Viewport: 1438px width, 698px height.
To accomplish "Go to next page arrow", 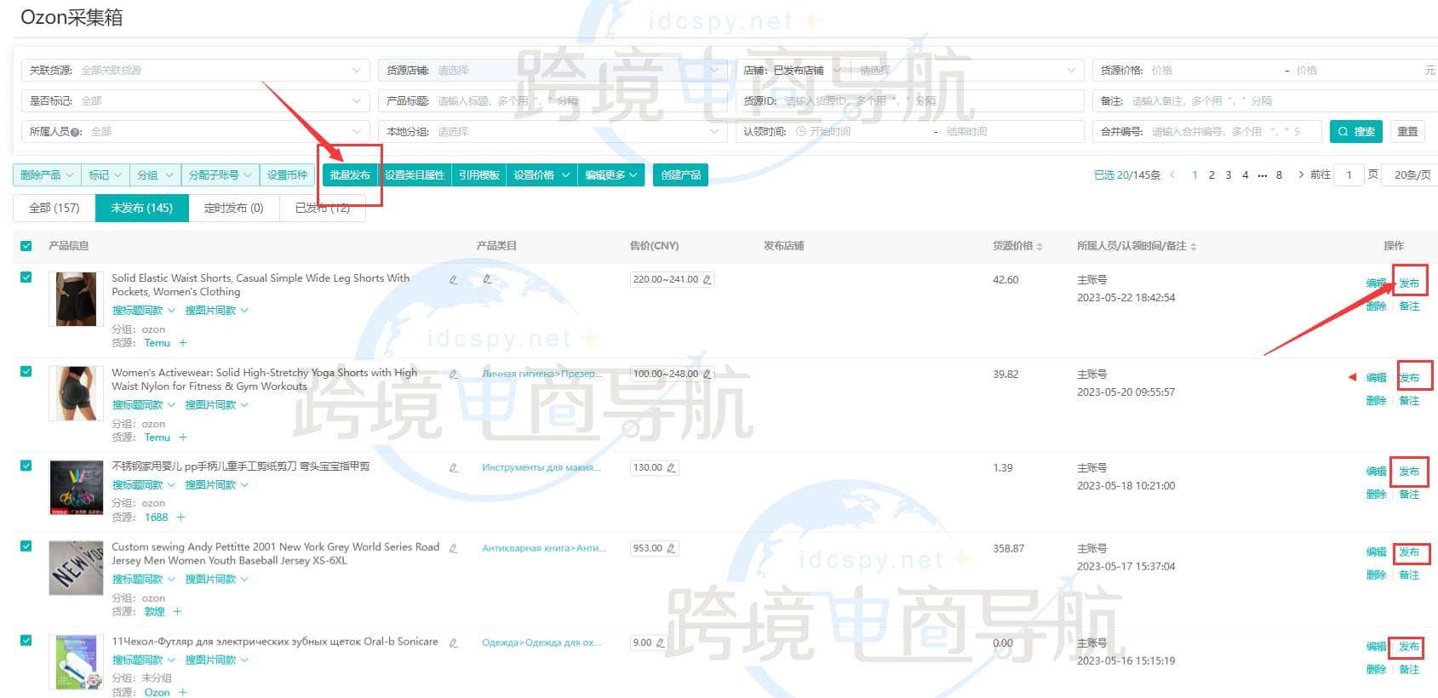I will coord(1300,174).
